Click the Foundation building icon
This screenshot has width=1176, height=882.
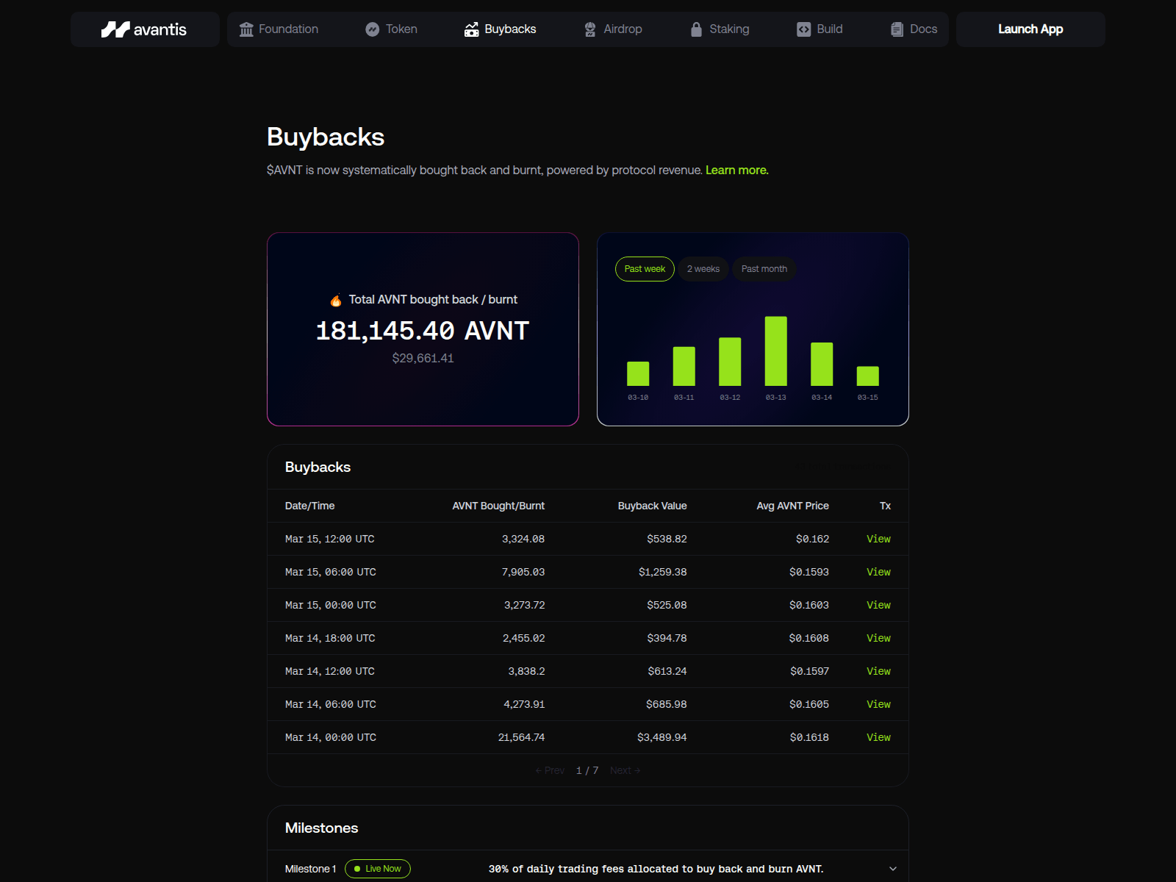click(246, 29)
